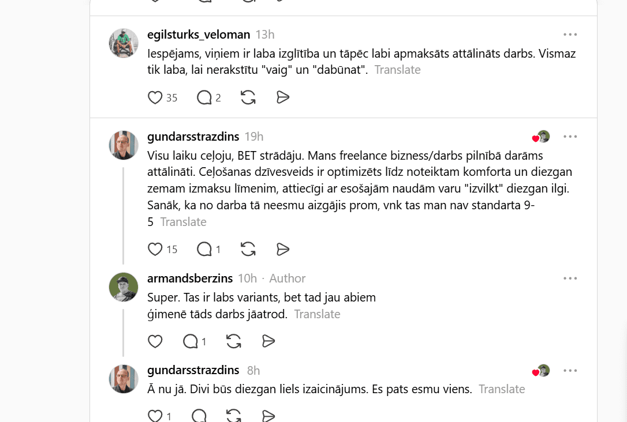Open replies on egilsturks_veloman's comment
627x422 pixels.
(204, 97)
